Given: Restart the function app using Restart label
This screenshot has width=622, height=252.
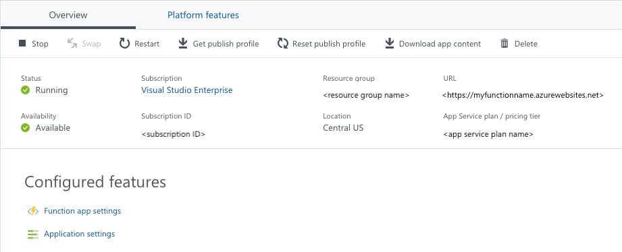Looking at the screenshot, I should point(147,44).
